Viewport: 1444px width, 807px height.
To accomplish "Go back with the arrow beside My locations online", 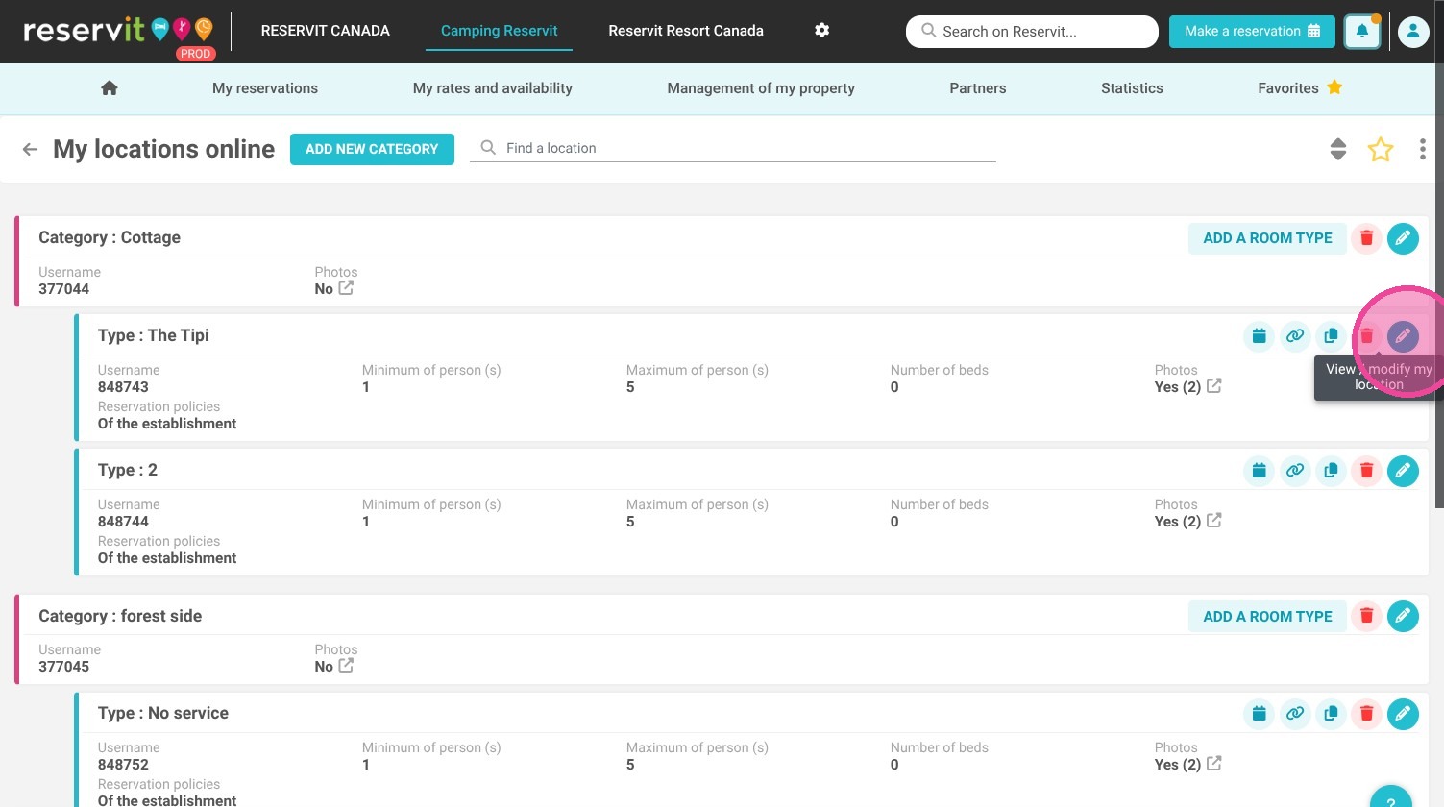I will pos(30,149).
